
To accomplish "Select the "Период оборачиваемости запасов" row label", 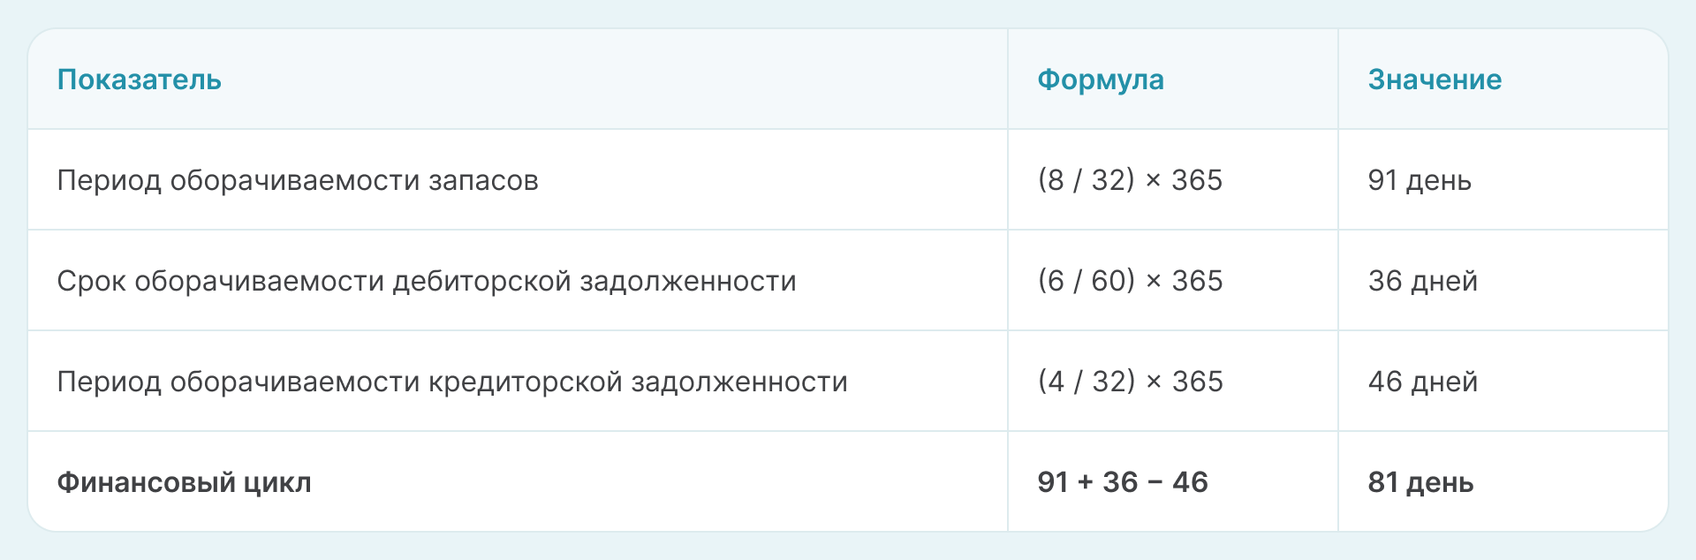I will point(298,180).
